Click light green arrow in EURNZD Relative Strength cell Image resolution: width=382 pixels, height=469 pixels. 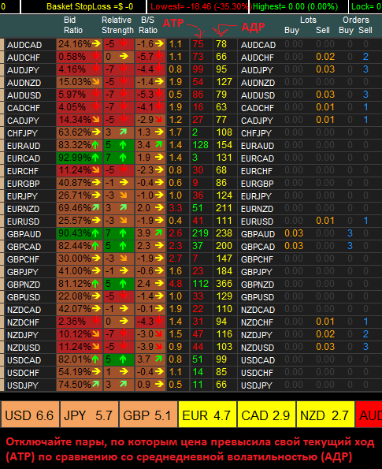click(x=123, y=207)
